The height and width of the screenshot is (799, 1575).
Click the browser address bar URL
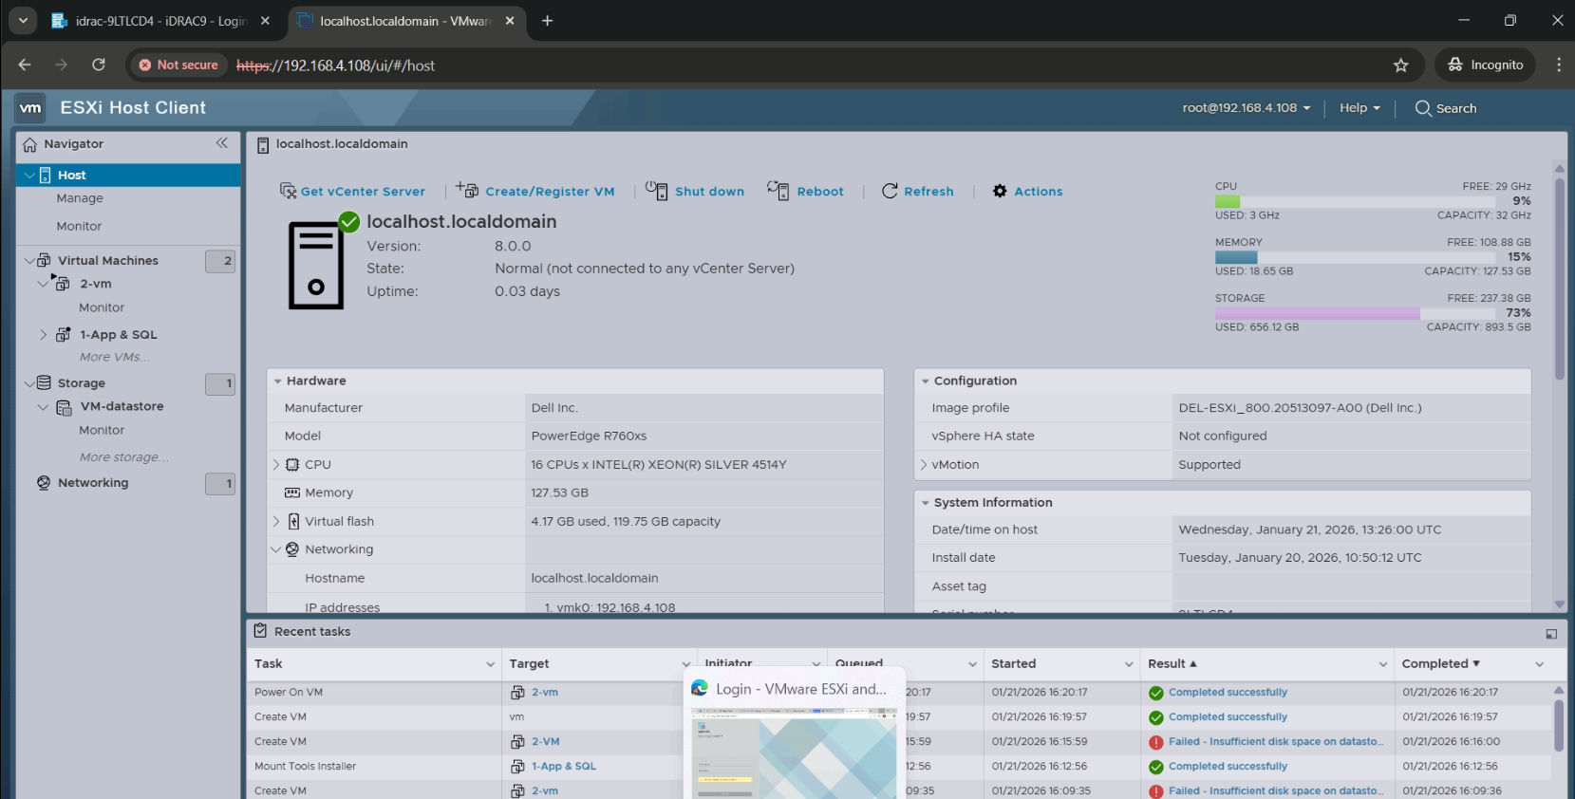(x=336, y=65)
